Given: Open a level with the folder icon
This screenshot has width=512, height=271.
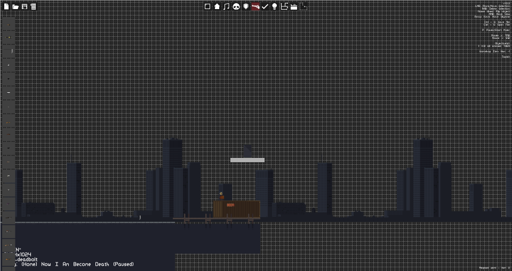Looking at the screenshot, I should coord(15,6).
